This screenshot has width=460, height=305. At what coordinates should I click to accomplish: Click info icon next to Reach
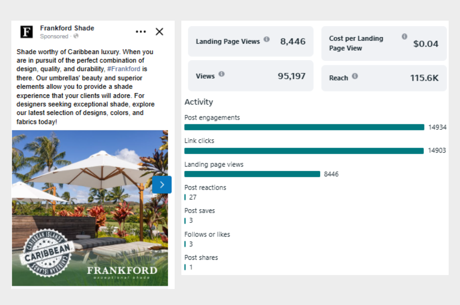coord(355,76)
